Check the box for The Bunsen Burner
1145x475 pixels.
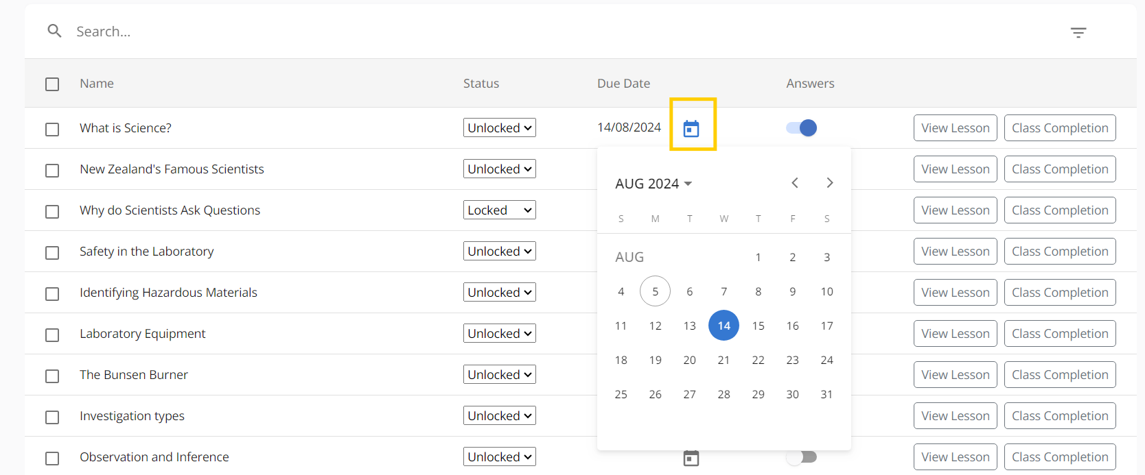(52, 376)
